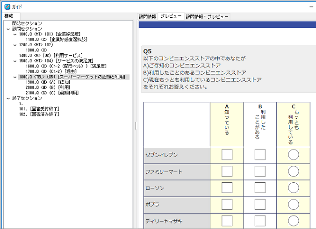Screen dimensions: 316x229
Task: Check 知っている for ローソン
Action: click(x=227, y=188)
